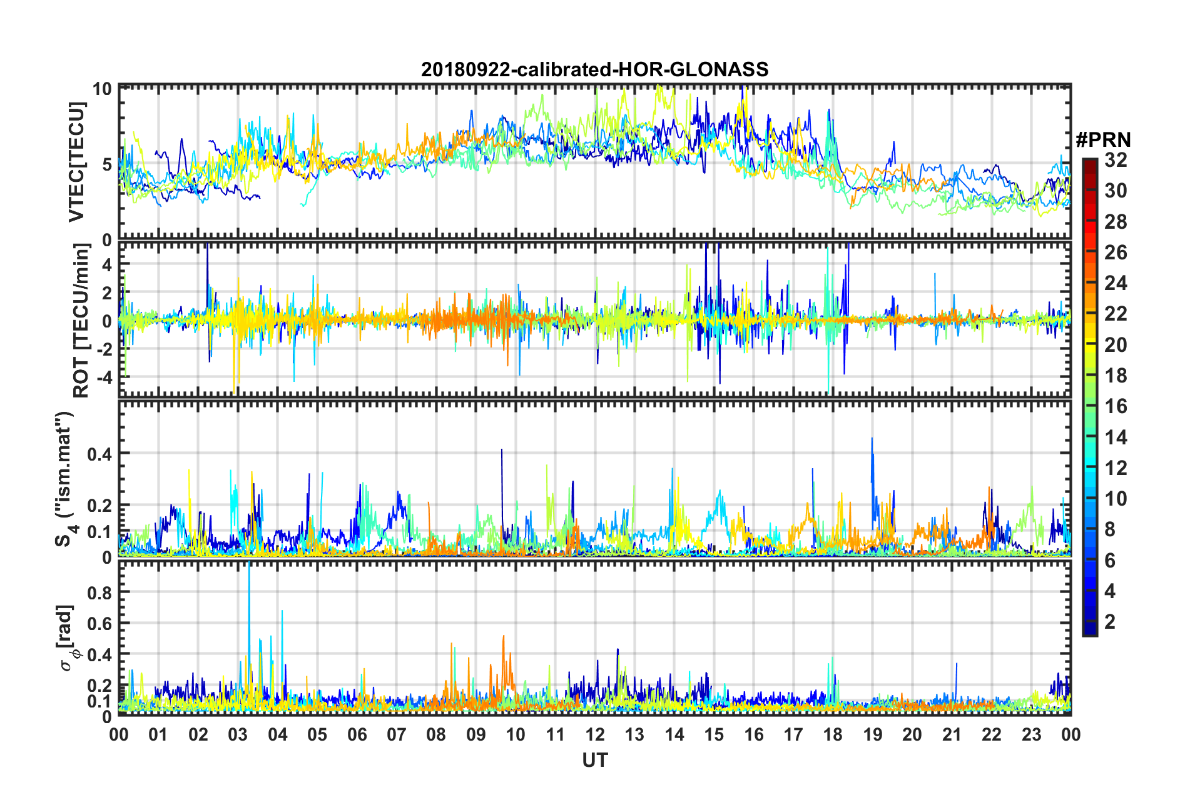Select the #PRN colorbar title

click(x=1102, y=140)
